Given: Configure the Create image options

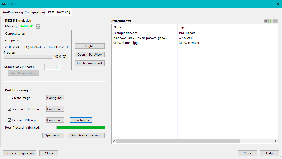Looking at the screenshot, I should click(55, 98).
